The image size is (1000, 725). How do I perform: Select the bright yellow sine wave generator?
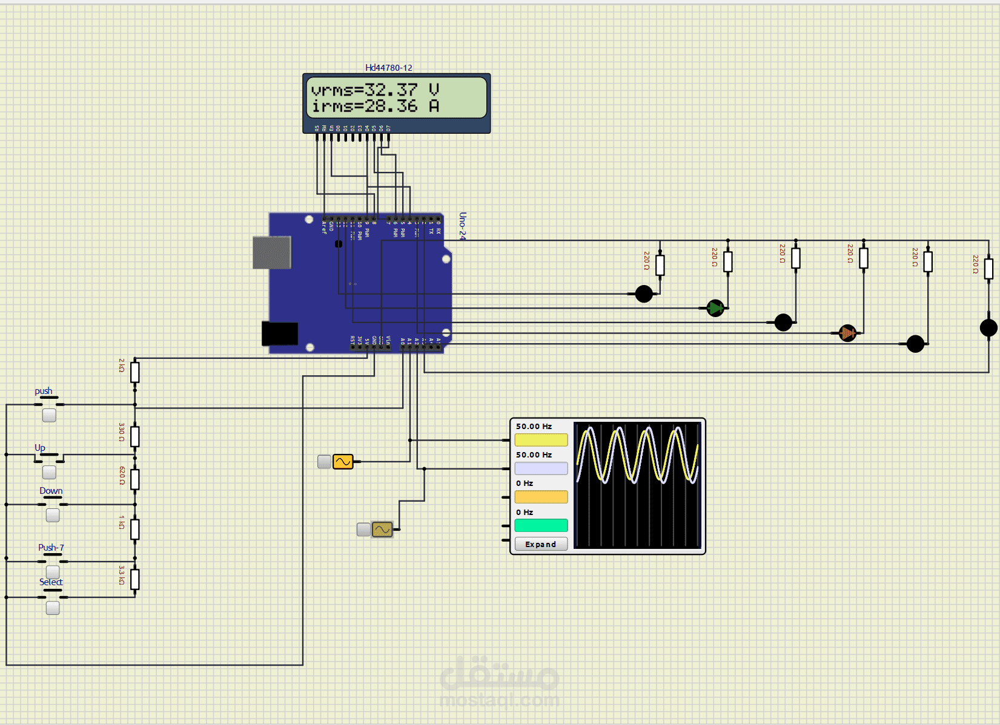[x=343, y=462]
